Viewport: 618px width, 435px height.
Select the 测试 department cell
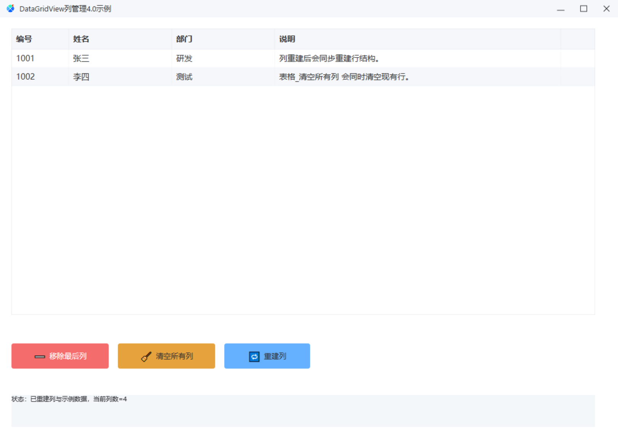[x=223, y=77]
